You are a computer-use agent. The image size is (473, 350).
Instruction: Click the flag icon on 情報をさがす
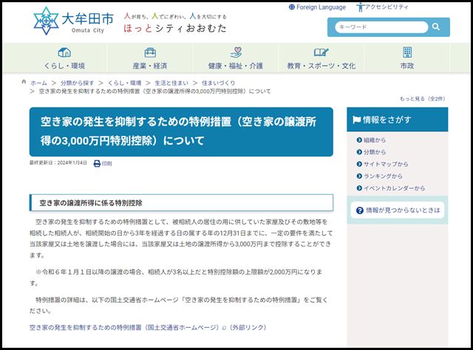(356, 120)
